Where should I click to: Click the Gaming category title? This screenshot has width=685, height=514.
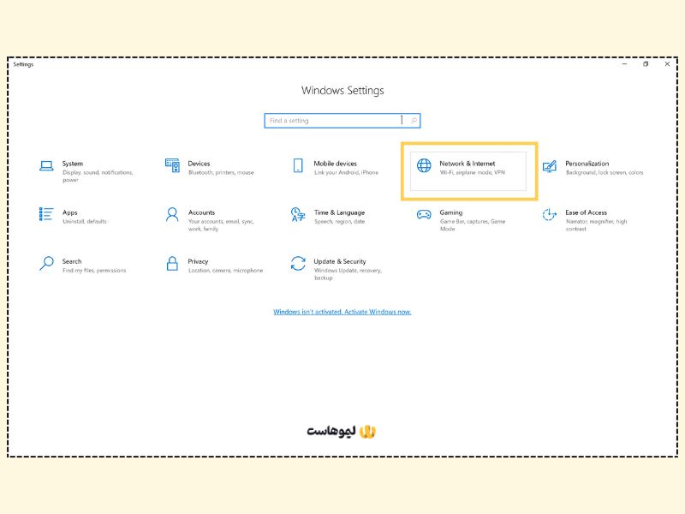click(451, 212)
